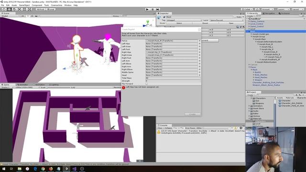The height and width of the screenshot is (172, 306).
Task: Select the Hand tool in the toolbar
Action: [x=4, y=9]
